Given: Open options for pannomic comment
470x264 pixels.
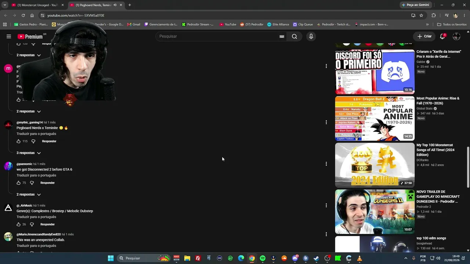Looking at the screenshot, I should point(326,164).
